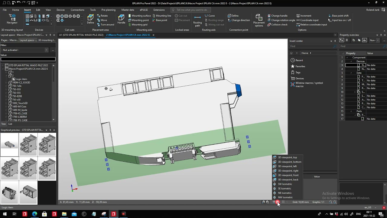Open Window macros / symbol macros

coord(307,84)
